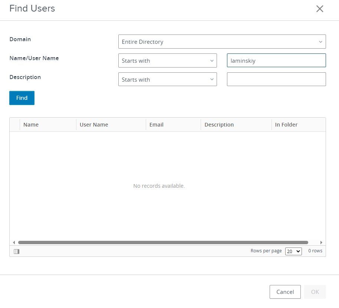Click the horizontal scrollbar under the results

coord(163,242)
